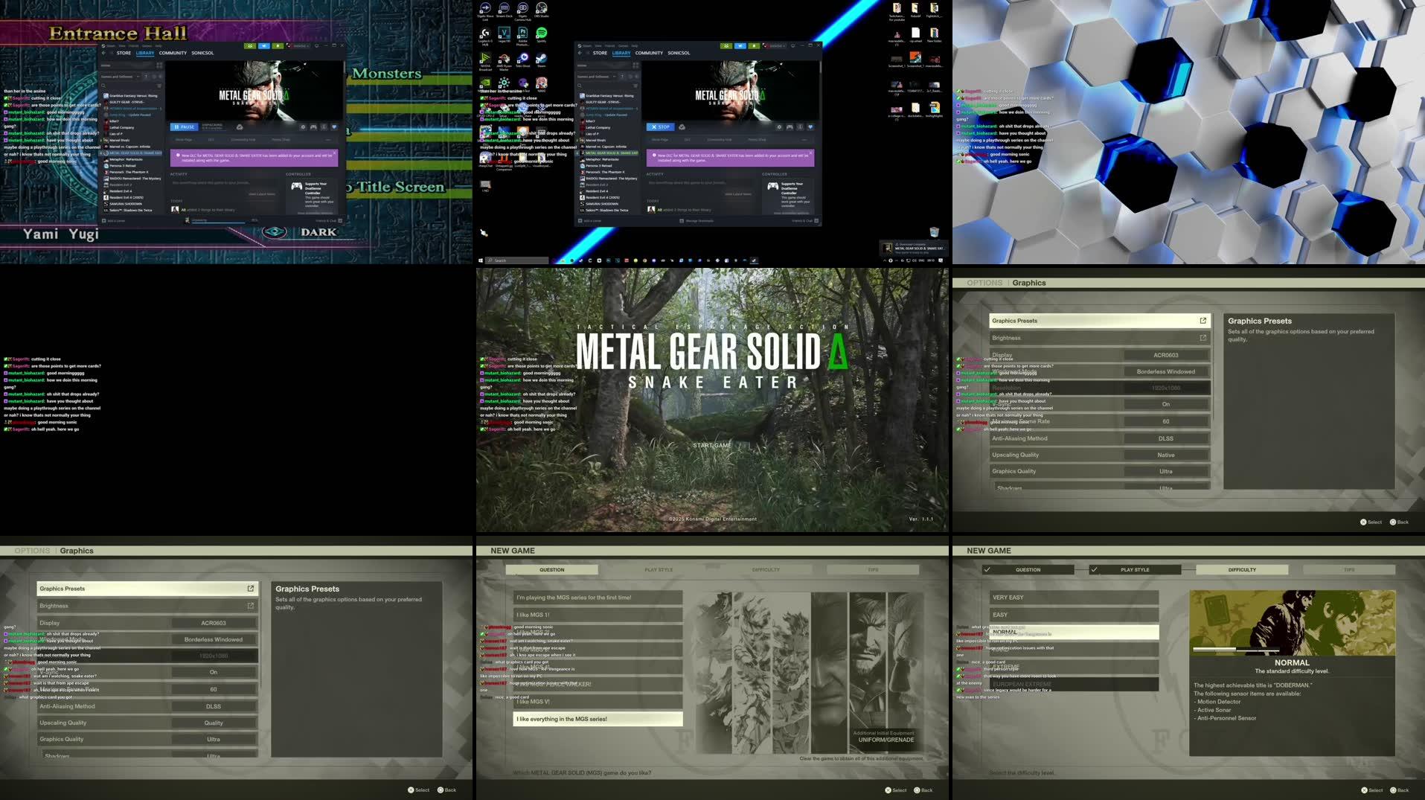Viewport: 1425px width, 800px height.
Task: Toggle V-Sync On where Upscaling is Quality
Action: pos(214,672)
